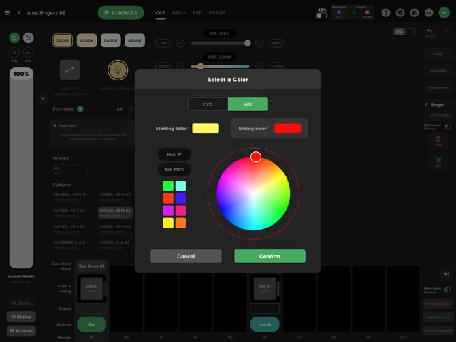
Task: Pick the blue preset color swatch
Action: point(180,198)
